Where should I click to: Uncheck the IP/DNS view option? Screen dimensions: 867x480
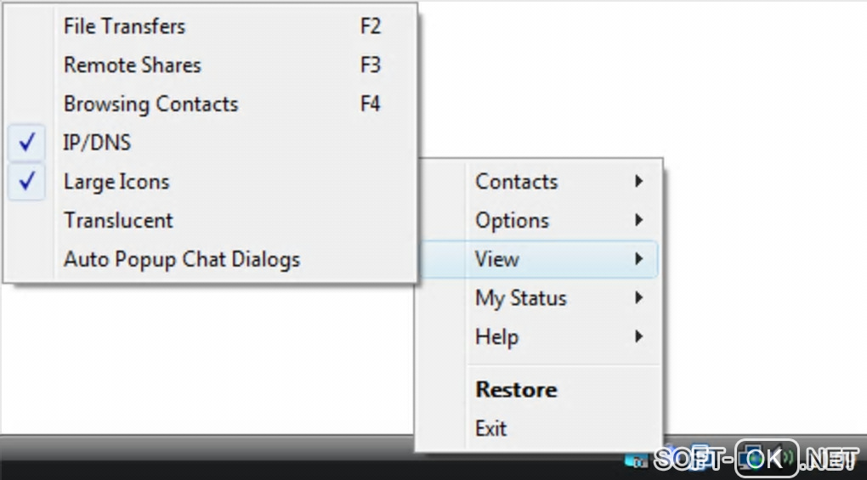(x=97, y=143)
